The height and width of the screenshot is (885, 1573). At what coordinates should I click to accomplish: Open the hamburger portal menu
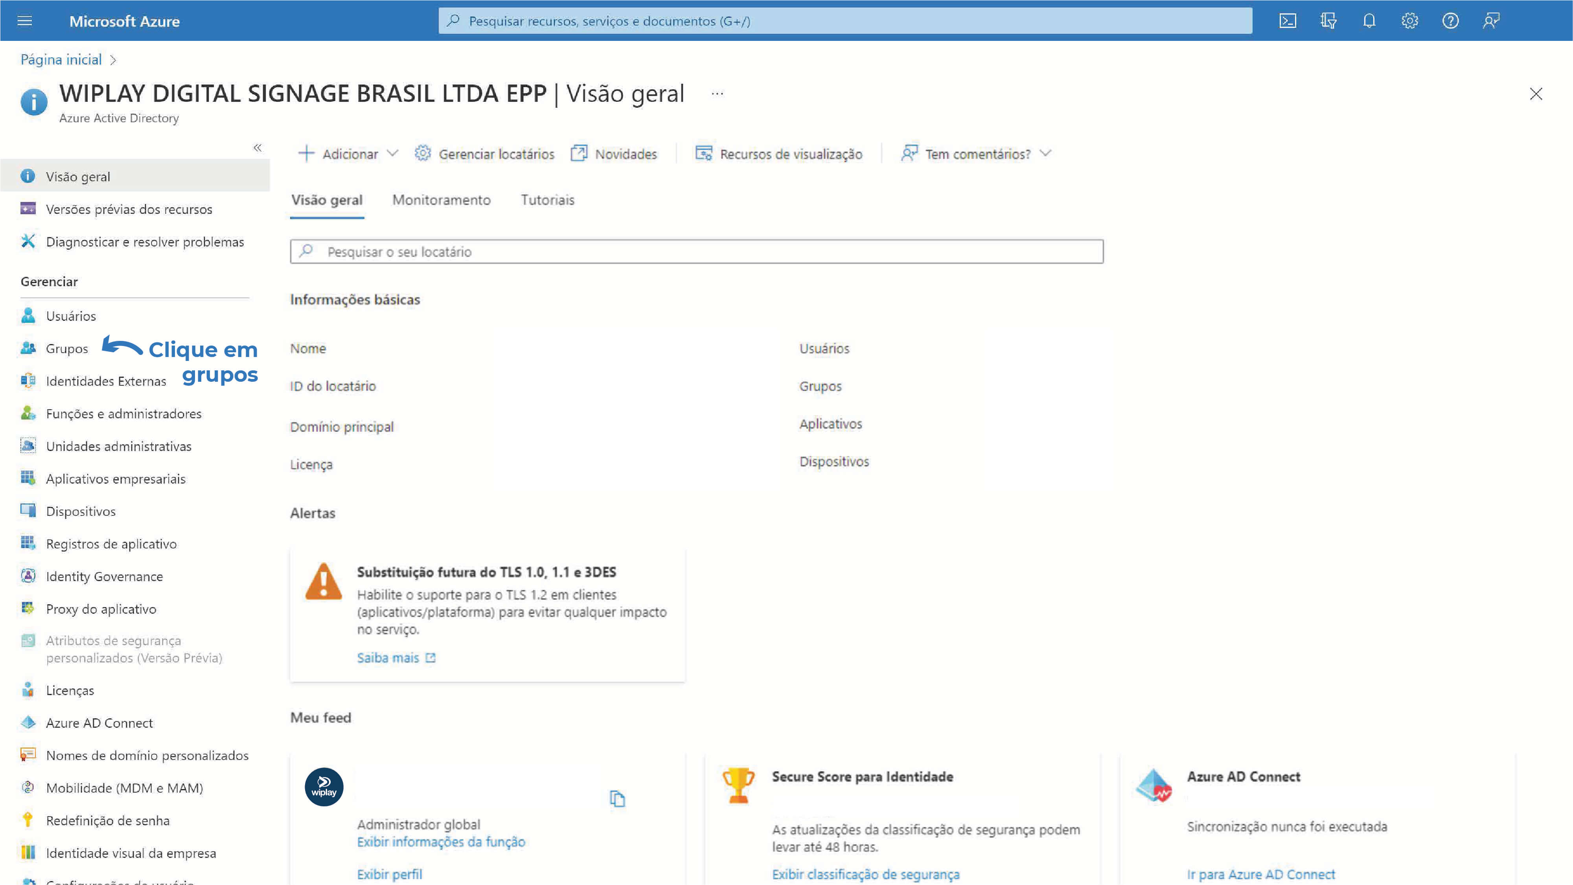pyautogui.click(x=24, y=21)
